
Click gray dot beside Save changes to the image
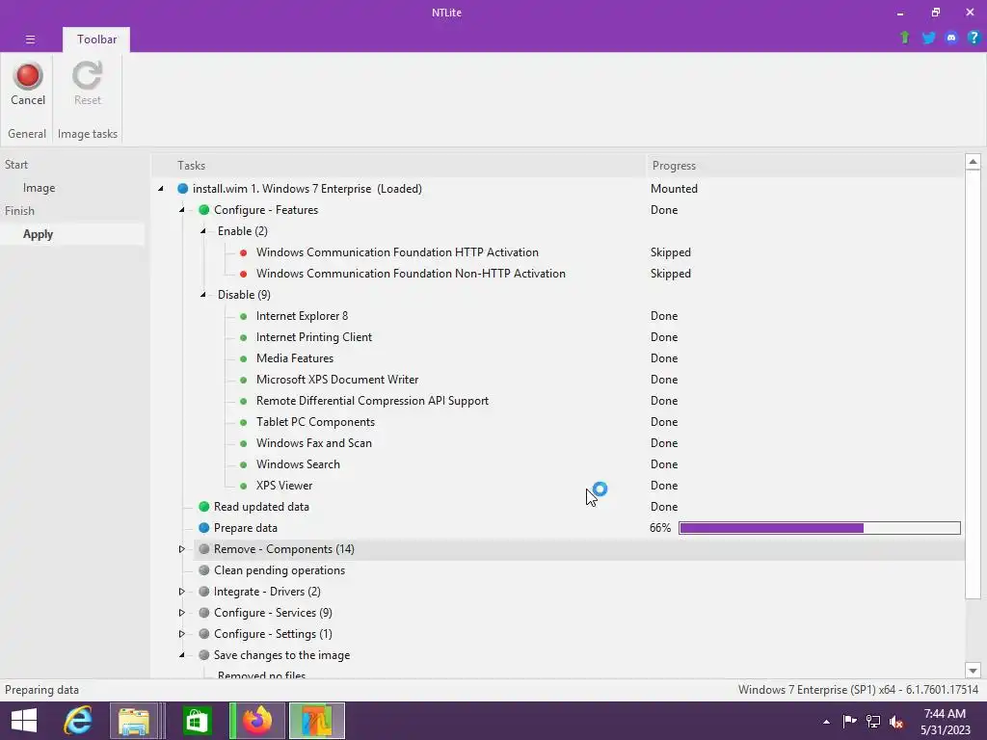point(204,655)
